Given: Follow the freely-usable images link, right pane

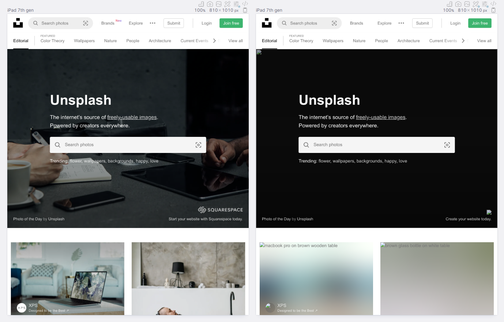Looking at the screenshot, I should (x=381, y=117).
